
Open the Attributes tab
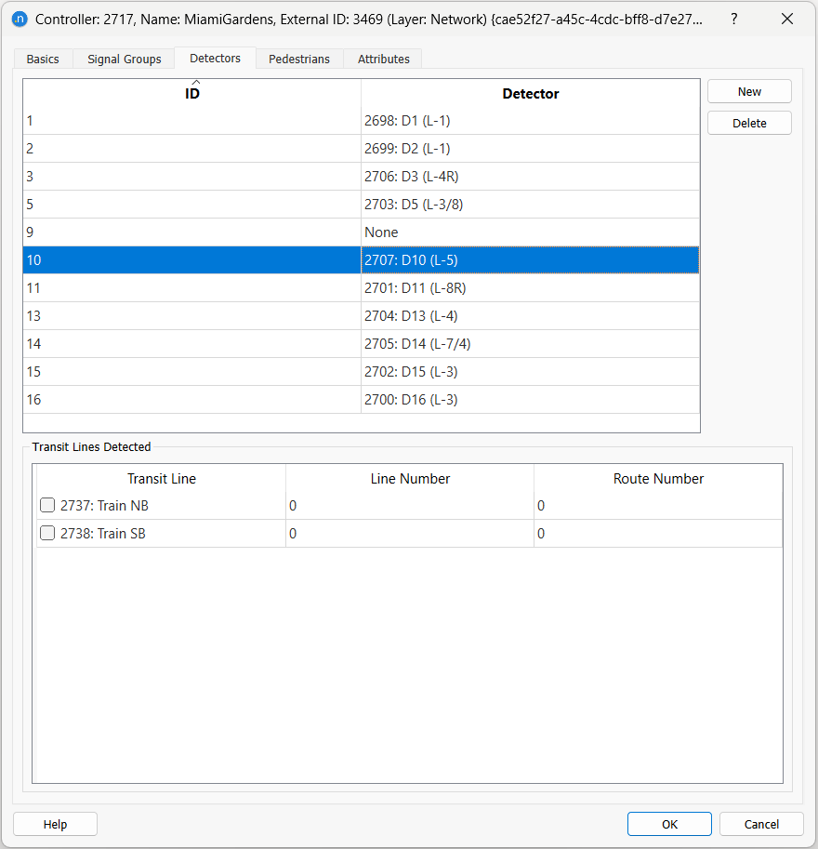[x=383, y=59]
